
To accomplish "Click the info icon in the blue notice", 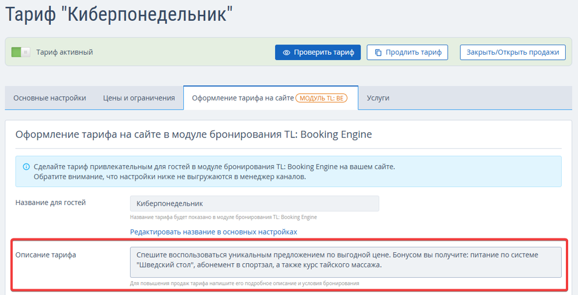I will click(26, 167).
